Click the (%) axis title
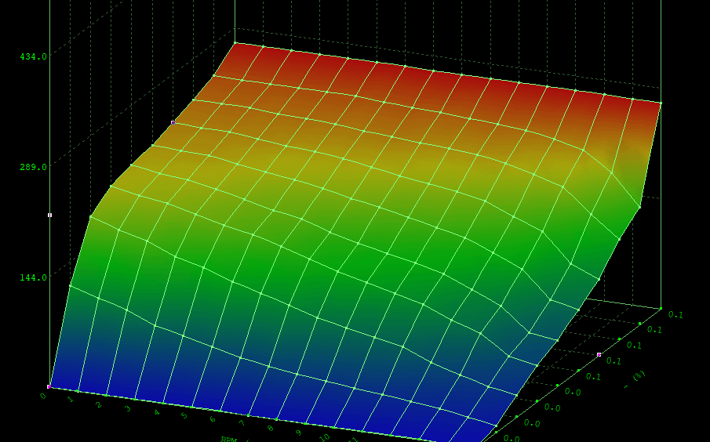 [632, 380]
